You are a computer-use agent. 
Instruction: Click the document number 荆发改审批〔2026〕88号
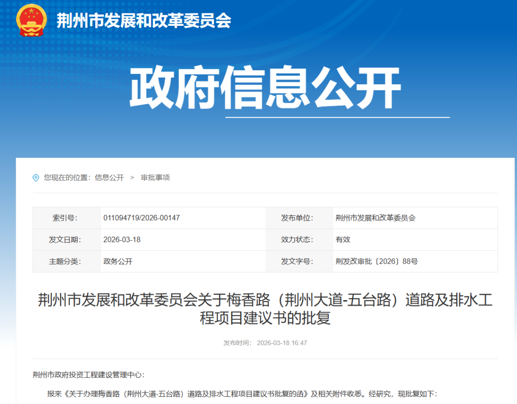[378, 261]
